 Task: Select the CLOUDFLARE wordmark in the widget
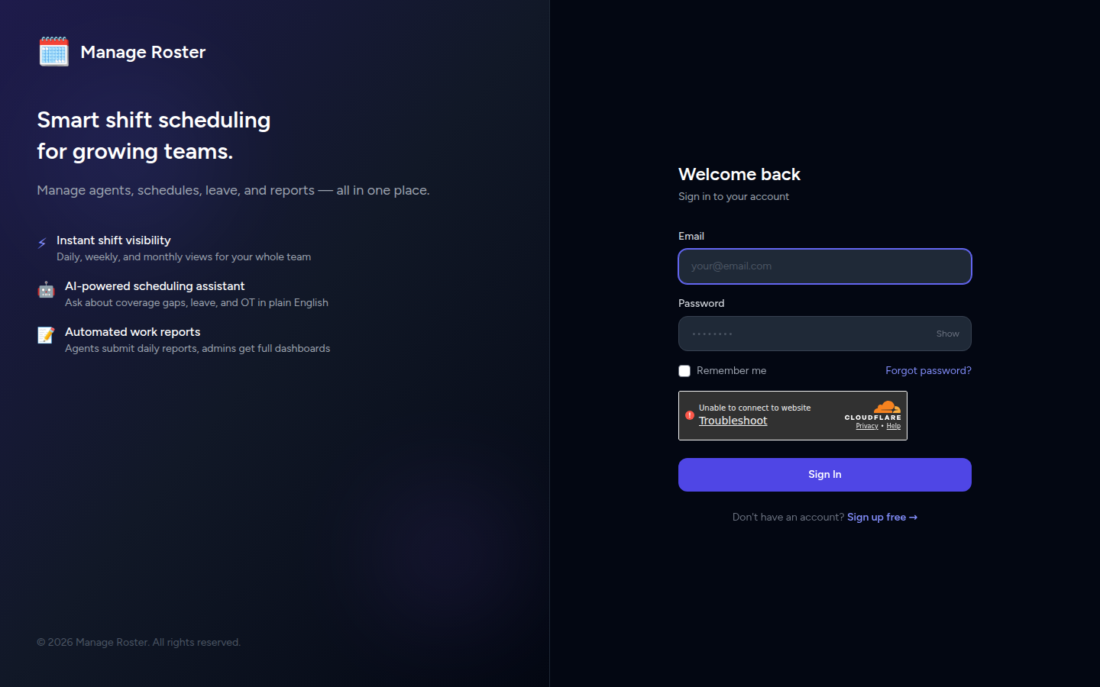click(874, 417)
